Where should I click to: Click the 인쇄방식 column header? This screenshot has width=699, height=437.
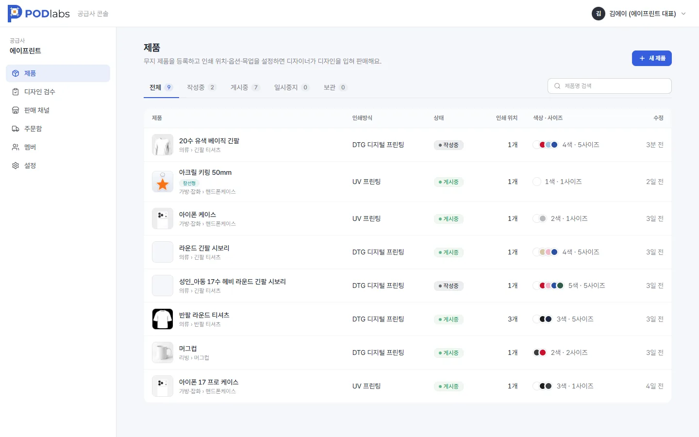click(x=362, y=118)
